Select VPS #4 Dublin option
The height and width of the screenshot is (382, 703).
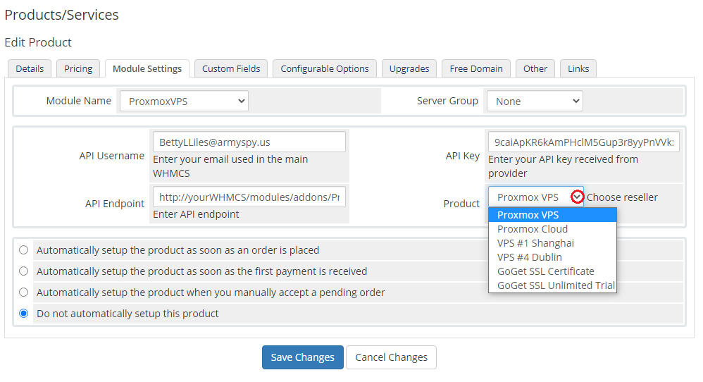click(x=552, y=257)
